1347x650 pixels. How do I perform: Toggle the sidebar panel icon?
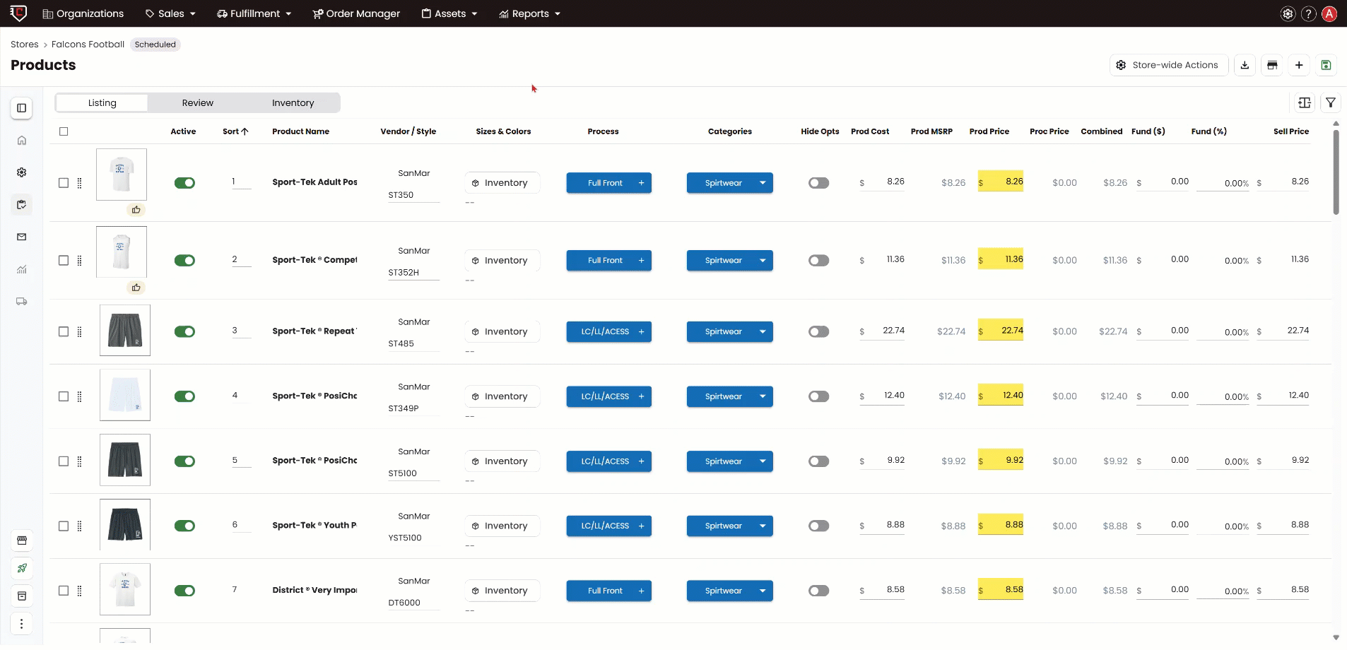coord(22,108)
